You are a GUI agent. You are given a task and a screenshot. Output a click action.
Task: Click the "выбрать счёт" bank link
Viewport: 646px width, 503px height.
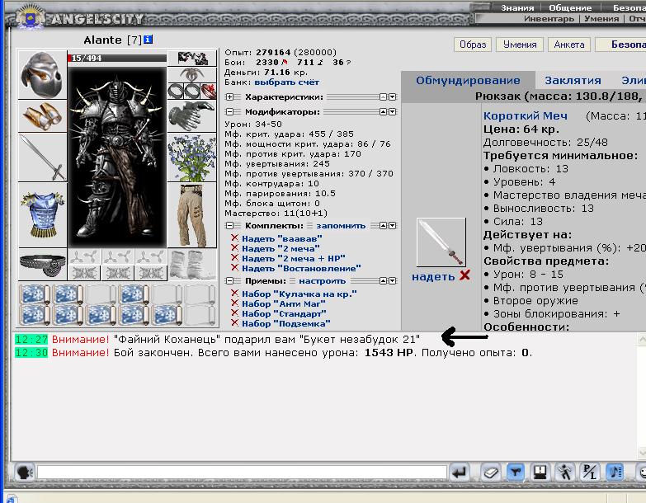click(x=287, y=82)
